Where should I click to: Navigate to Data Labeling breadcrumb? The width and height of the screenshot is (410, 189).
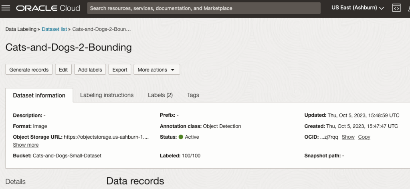(20, 29)
